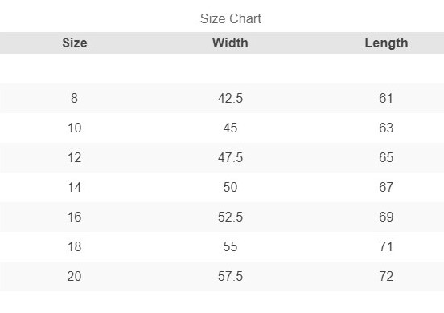Select the size 14 cell
This screenshot has height=313, width=444.
(75, 187)
